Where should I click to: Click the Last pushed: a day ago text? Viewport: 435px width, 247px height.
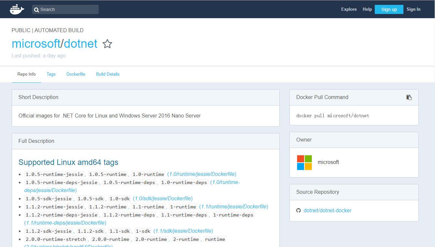coord(39,56)
